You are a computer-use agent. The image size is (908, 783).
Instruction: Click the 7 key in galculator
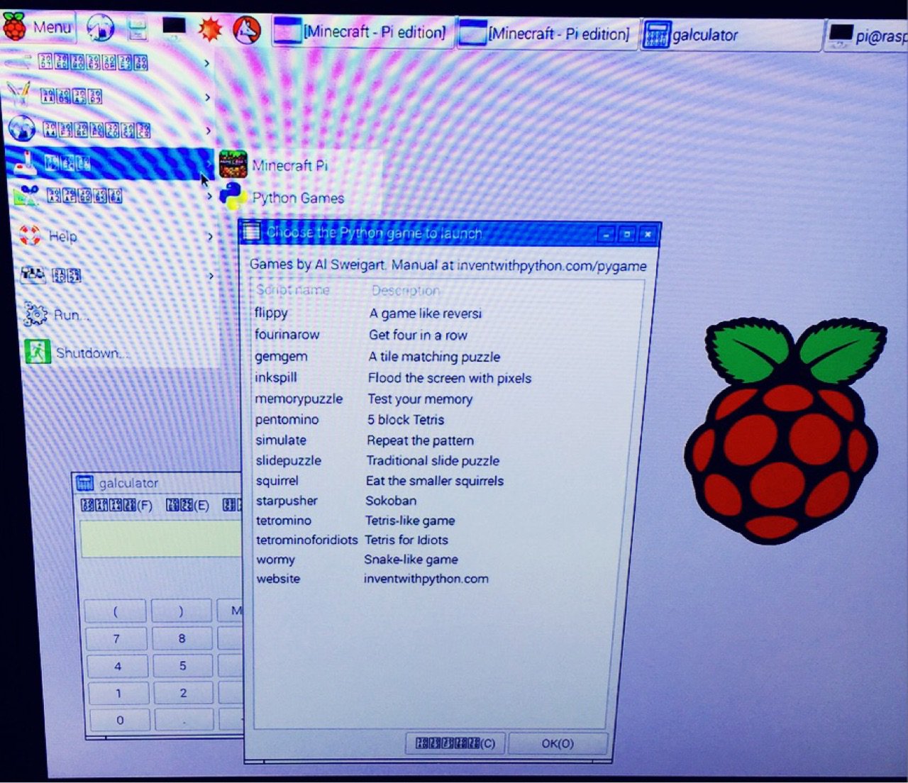click(x=116, y=638)
